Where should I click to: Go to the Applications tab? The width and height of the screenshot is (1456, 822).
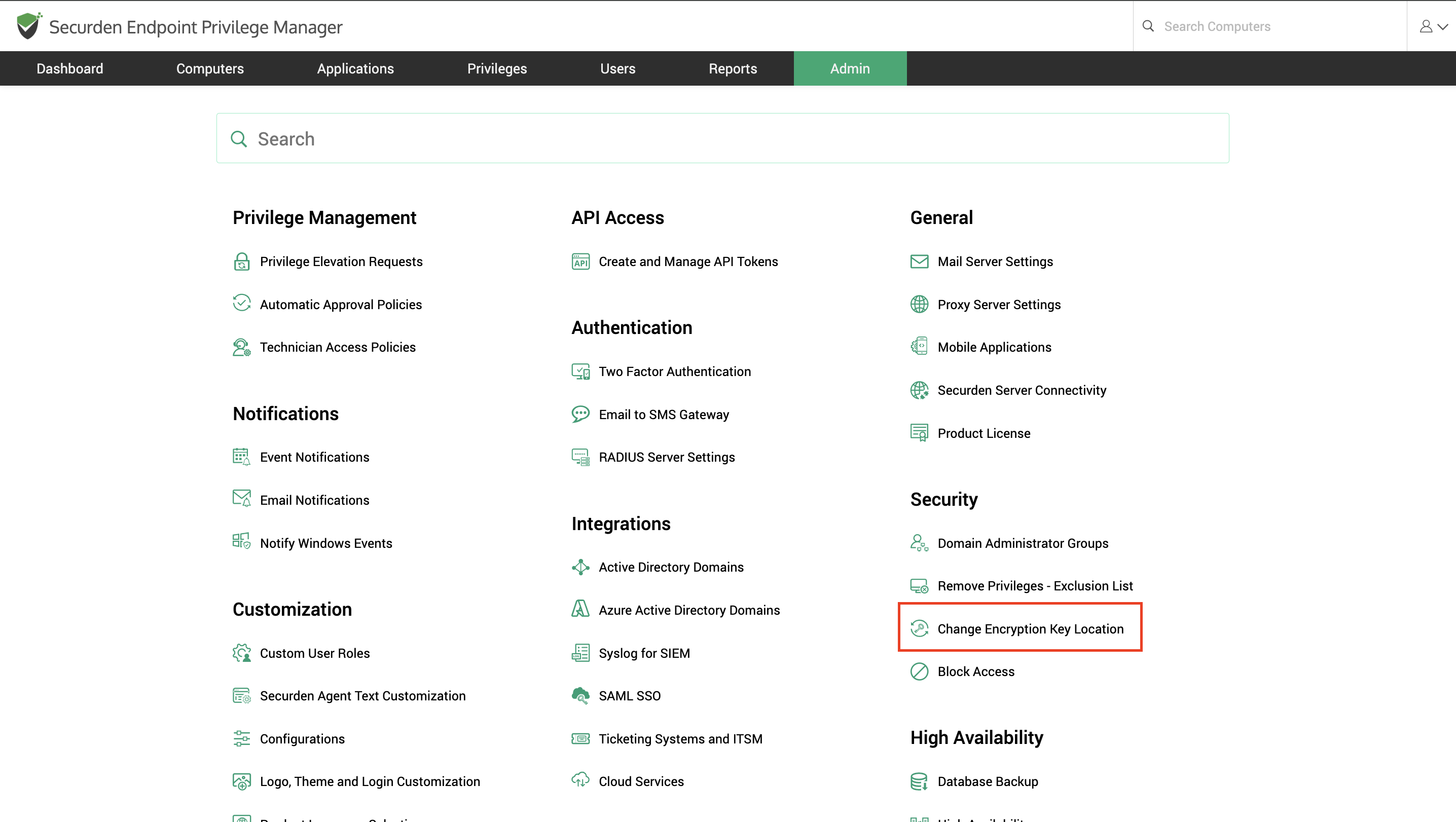pyautogui.click(x=355, y=68)
